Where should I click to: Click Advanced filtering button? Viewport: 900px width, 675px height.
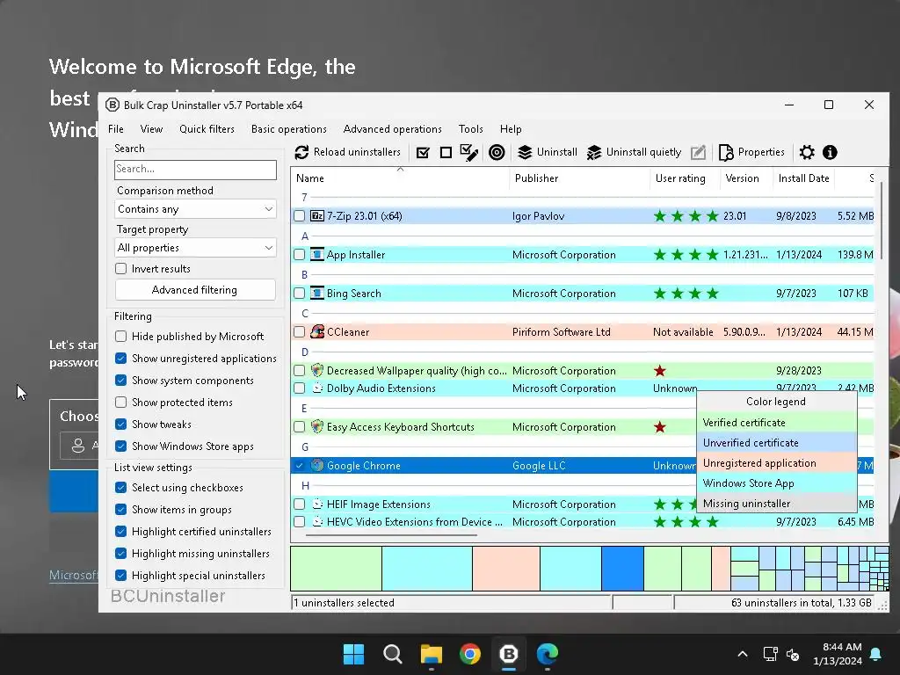click(195, 290)
